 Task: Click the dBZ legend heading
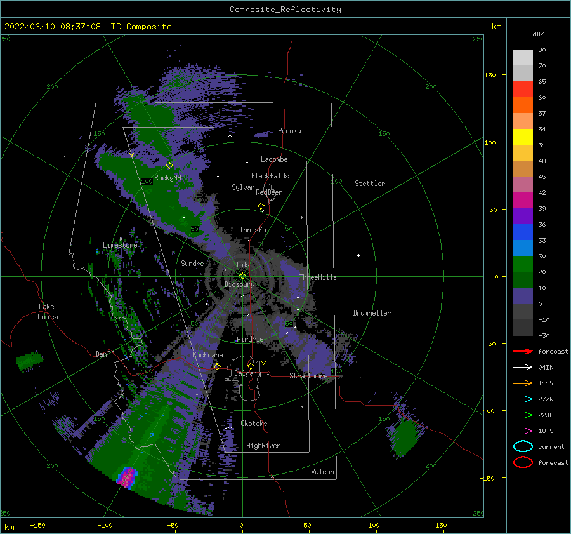538,34
